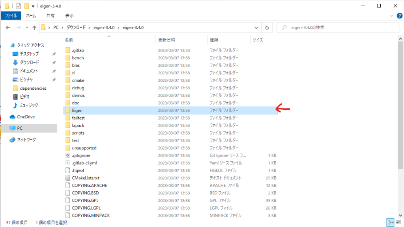Select the .gitlab folder icon
Image resolution: width=404 pixels, height=227 pixels.
[x=68, y=50]
